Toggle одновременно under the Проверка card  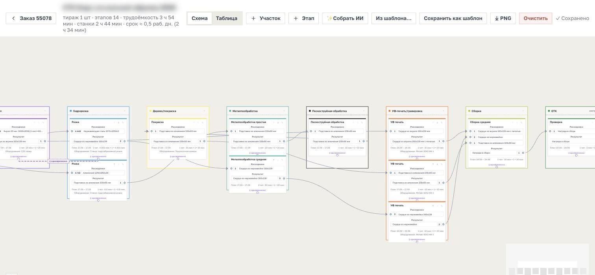pos(577,153)
